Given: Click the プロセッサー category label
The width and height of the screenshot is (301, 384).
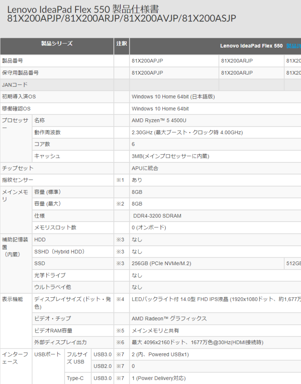Looking at the screenshot, I should pyautogui.click(x=15, y=124).
